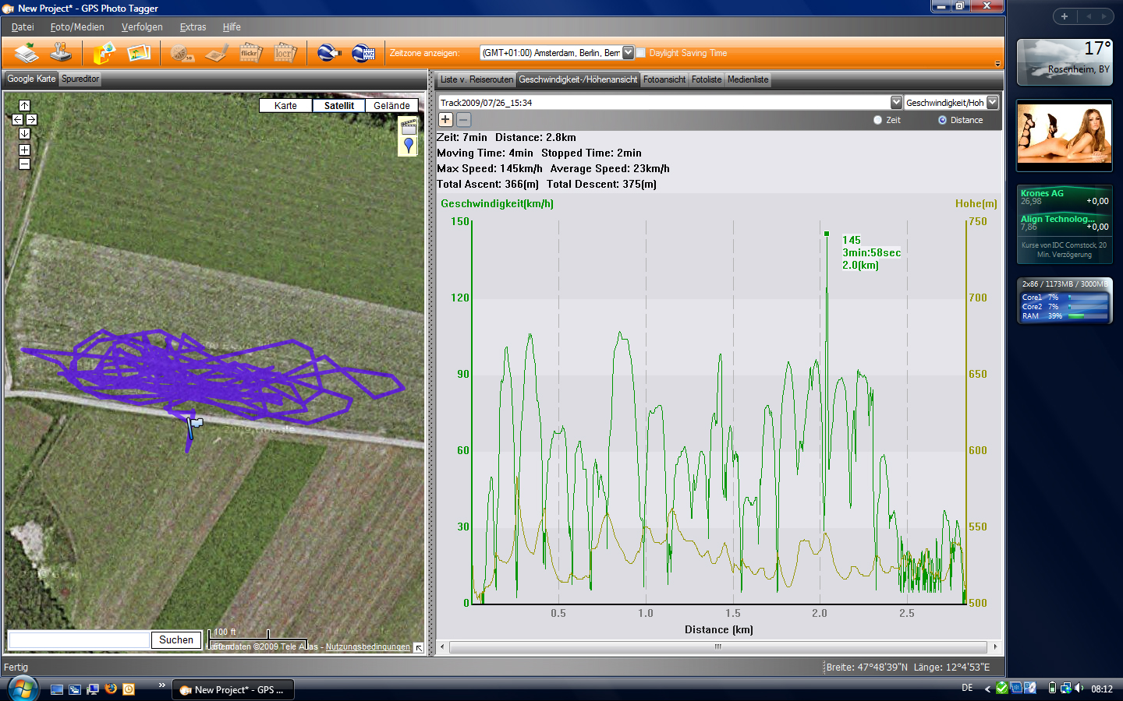The width and height of the screenshot is (1123, 701).
Task: Select the Zeit radio button
Action: pos(877,120)
